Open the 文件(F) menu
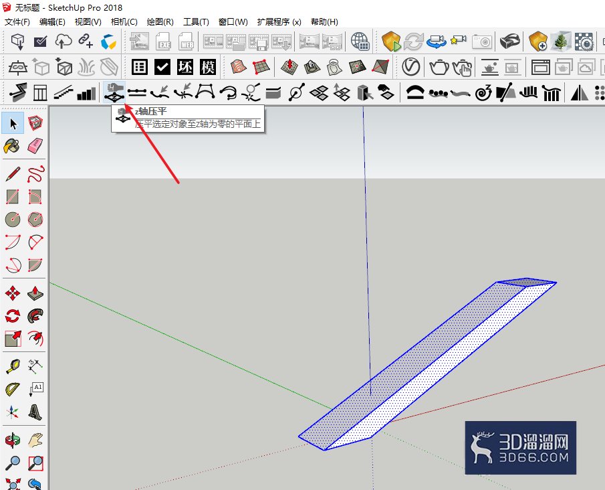The height and width of the screenshot is (490, 605). click(17, 22)
